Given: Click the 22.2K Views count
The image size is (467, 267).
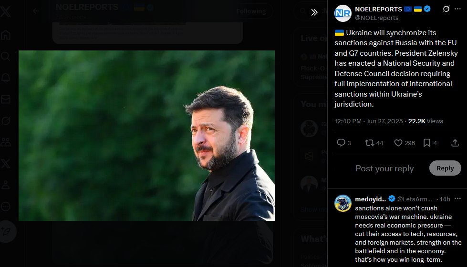Looking at the screenshot, I should click(425, 121).
